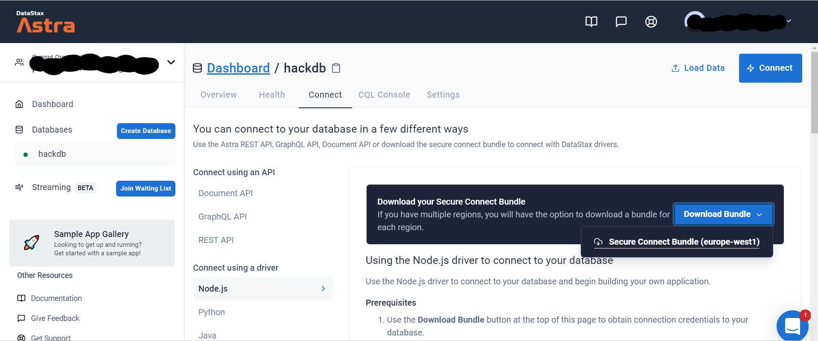Switch to the Health tab
Viewport: 818px width, 341px height.
[x=272, y=95]
